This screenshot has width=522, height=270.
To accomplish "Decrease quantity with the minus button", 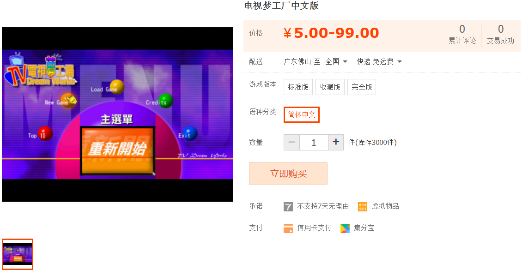I will 291,142.
